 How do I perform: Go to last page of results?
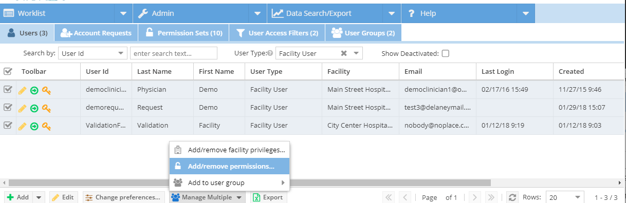[x=491, y=197]
